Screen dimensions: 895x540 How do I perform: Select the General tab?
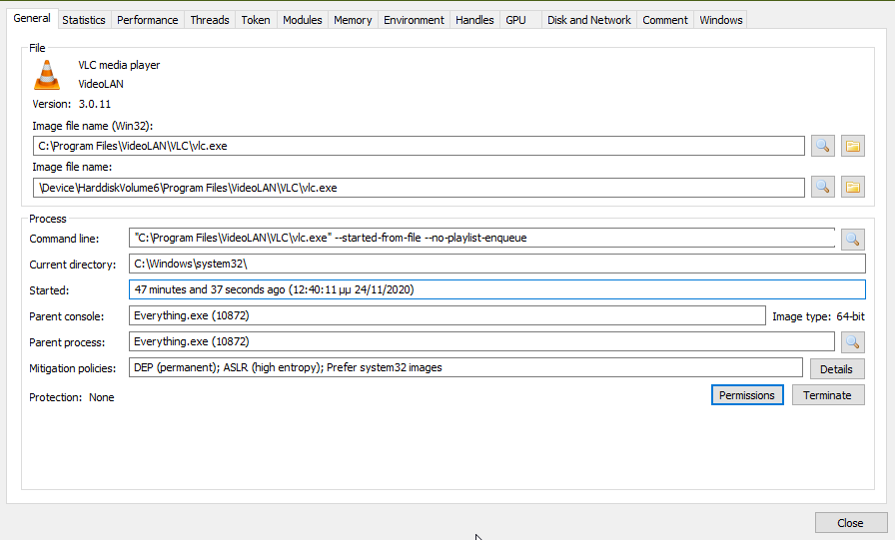(32, 18)
